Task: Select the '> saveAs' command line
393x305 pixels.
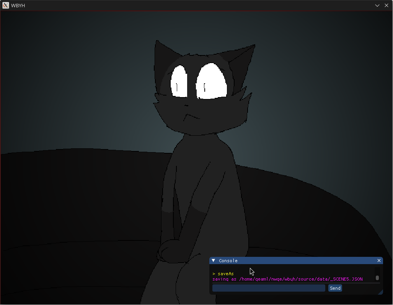Action: pyautogui.click(x=223, y=274)
